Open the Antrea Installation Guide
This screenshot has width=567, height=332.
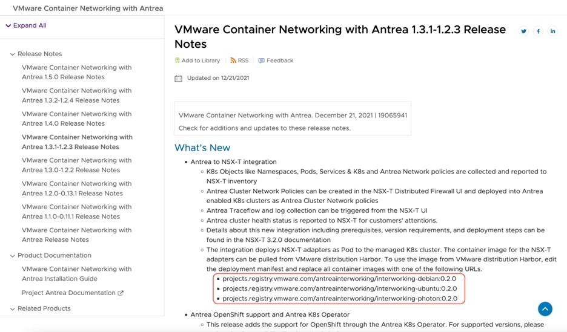click(76, 274)
